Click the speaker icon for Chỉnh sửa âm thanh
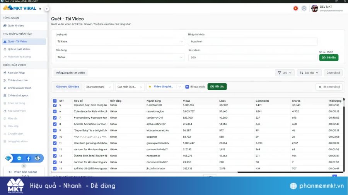This screenshot has height=195, width=348. [5, 88]
